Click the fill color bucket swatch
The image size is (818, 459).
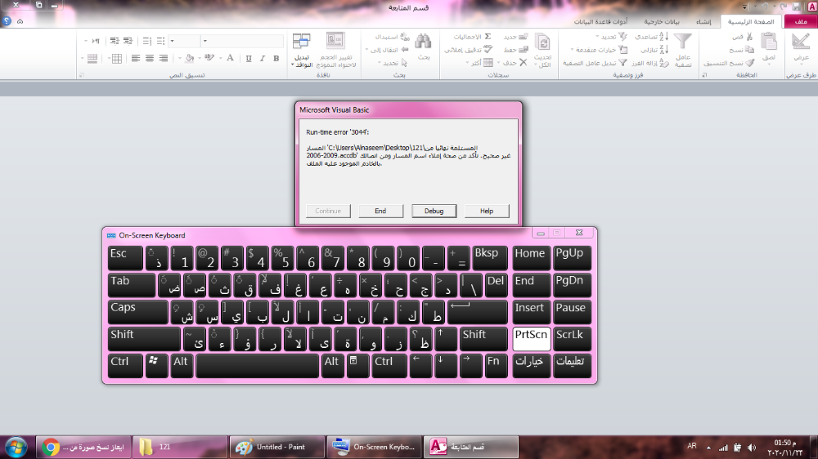[190, 58]
